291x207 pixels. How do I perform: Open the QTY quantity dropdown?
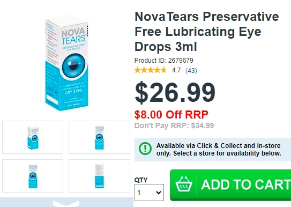pyautogui.click(x=149, y=193)
